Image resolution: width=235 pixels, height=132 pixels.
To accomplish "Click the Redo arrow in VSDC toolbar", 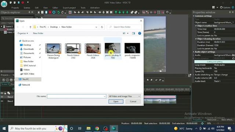I will click(62, 12).
